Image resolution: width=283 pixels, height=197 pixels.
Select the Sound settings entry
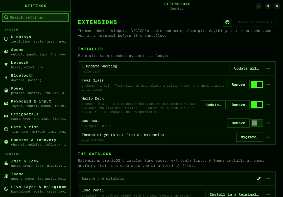coord(35,52)
